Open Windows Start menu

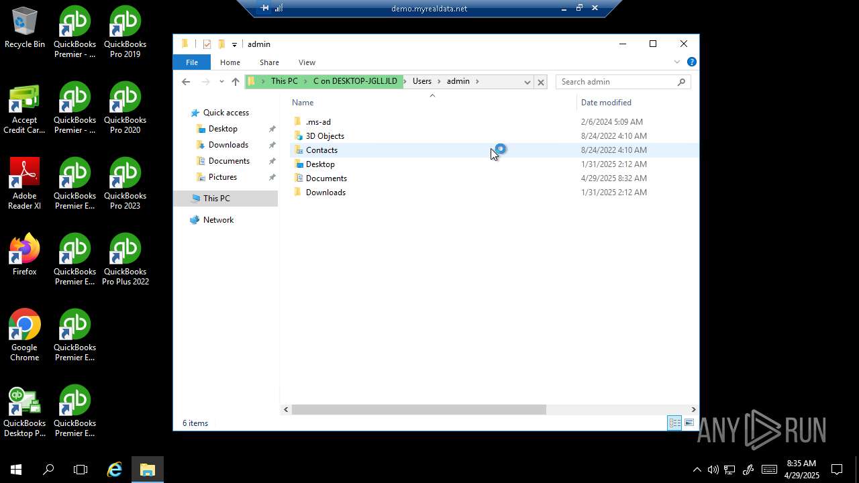pos(16,470)
